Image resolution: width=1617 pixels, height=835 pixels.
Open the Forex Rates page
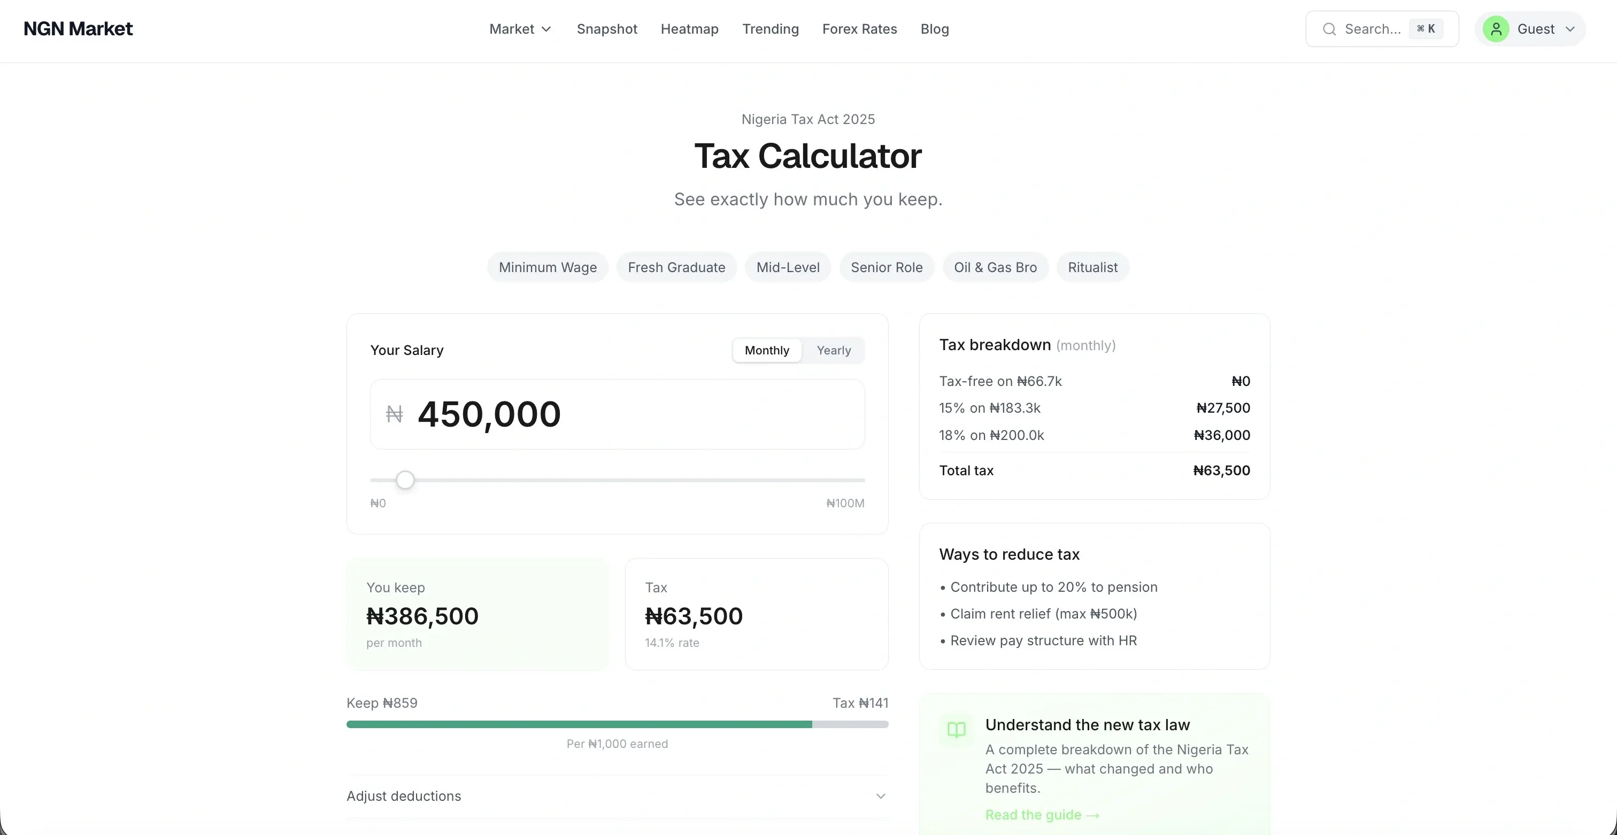[x=859, y=29]
